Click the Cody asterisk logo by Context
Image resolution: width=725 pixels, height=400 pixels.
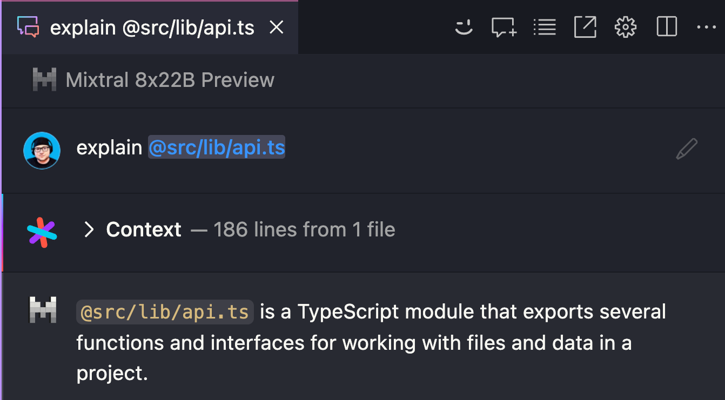(42, 233)
